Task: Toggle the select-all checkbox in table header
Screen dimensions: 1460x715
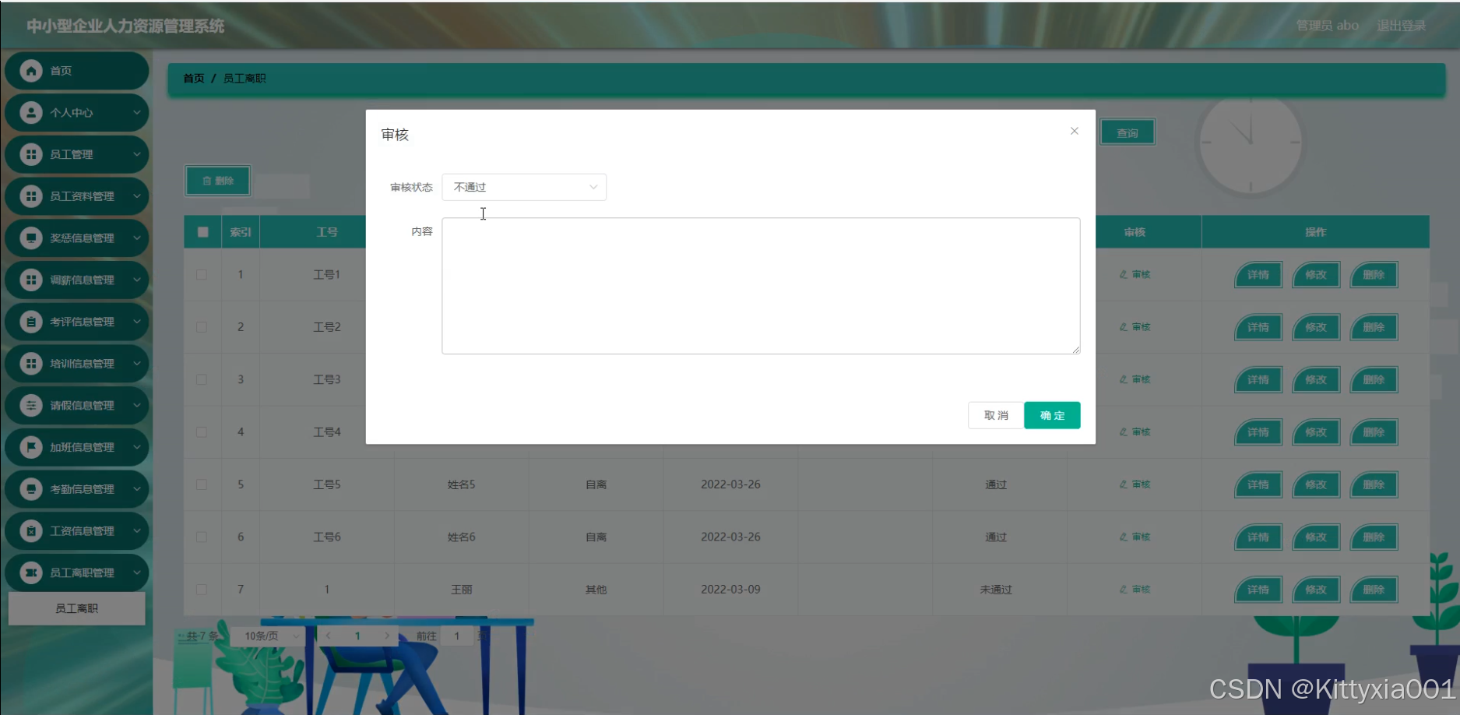Action: [x=203, y=232]
